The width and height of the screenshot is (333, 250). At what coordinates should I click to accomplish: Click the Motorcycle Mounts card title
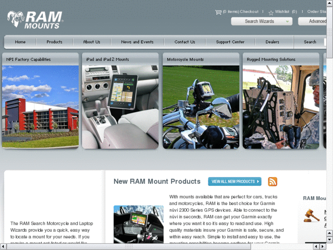[x=185, y=59]
